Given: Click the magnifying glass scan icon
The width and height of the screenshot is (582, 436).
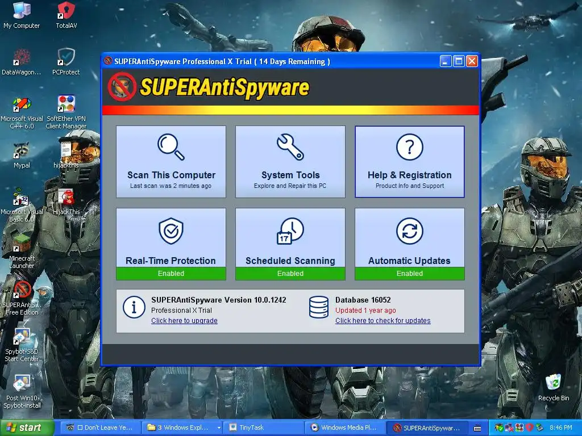Looking at the screenshot, I should [x=171, y=147].
